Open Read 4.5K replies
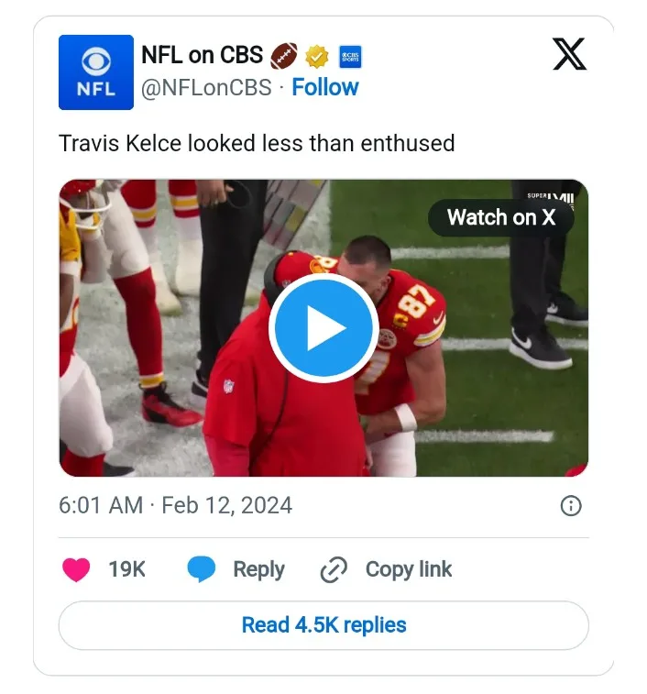The width and height of the screenshot is (647, 694). [323, 625]
